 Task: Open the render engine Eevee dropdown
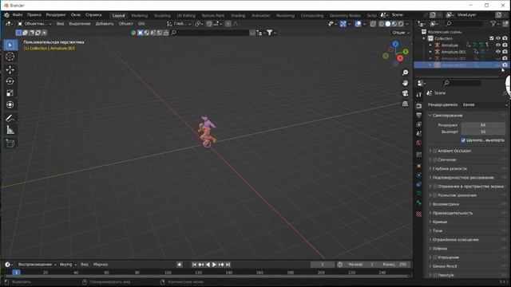click(485, 104)
